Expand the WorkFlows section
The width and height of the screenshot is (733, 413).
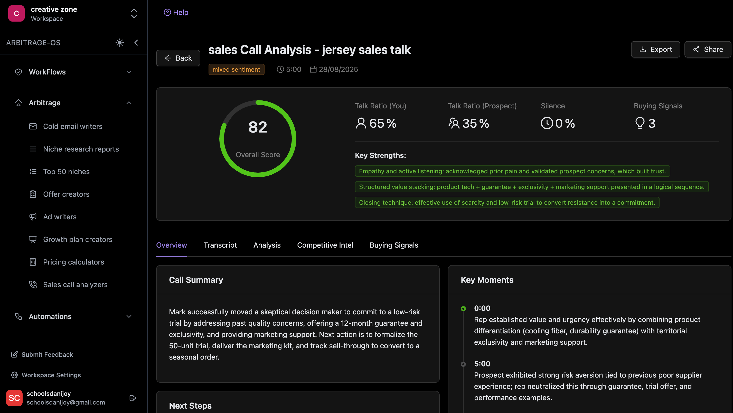129,72
